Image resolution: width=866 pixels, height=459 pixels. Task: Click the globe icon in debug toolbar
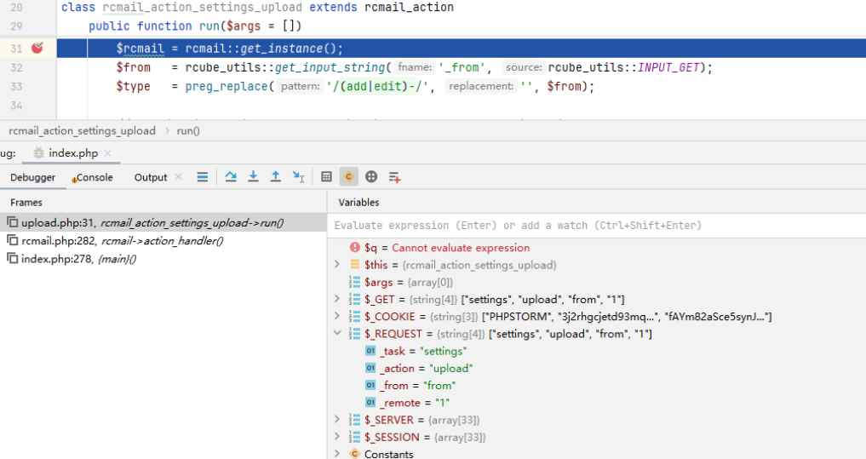[x=371, y=177]
